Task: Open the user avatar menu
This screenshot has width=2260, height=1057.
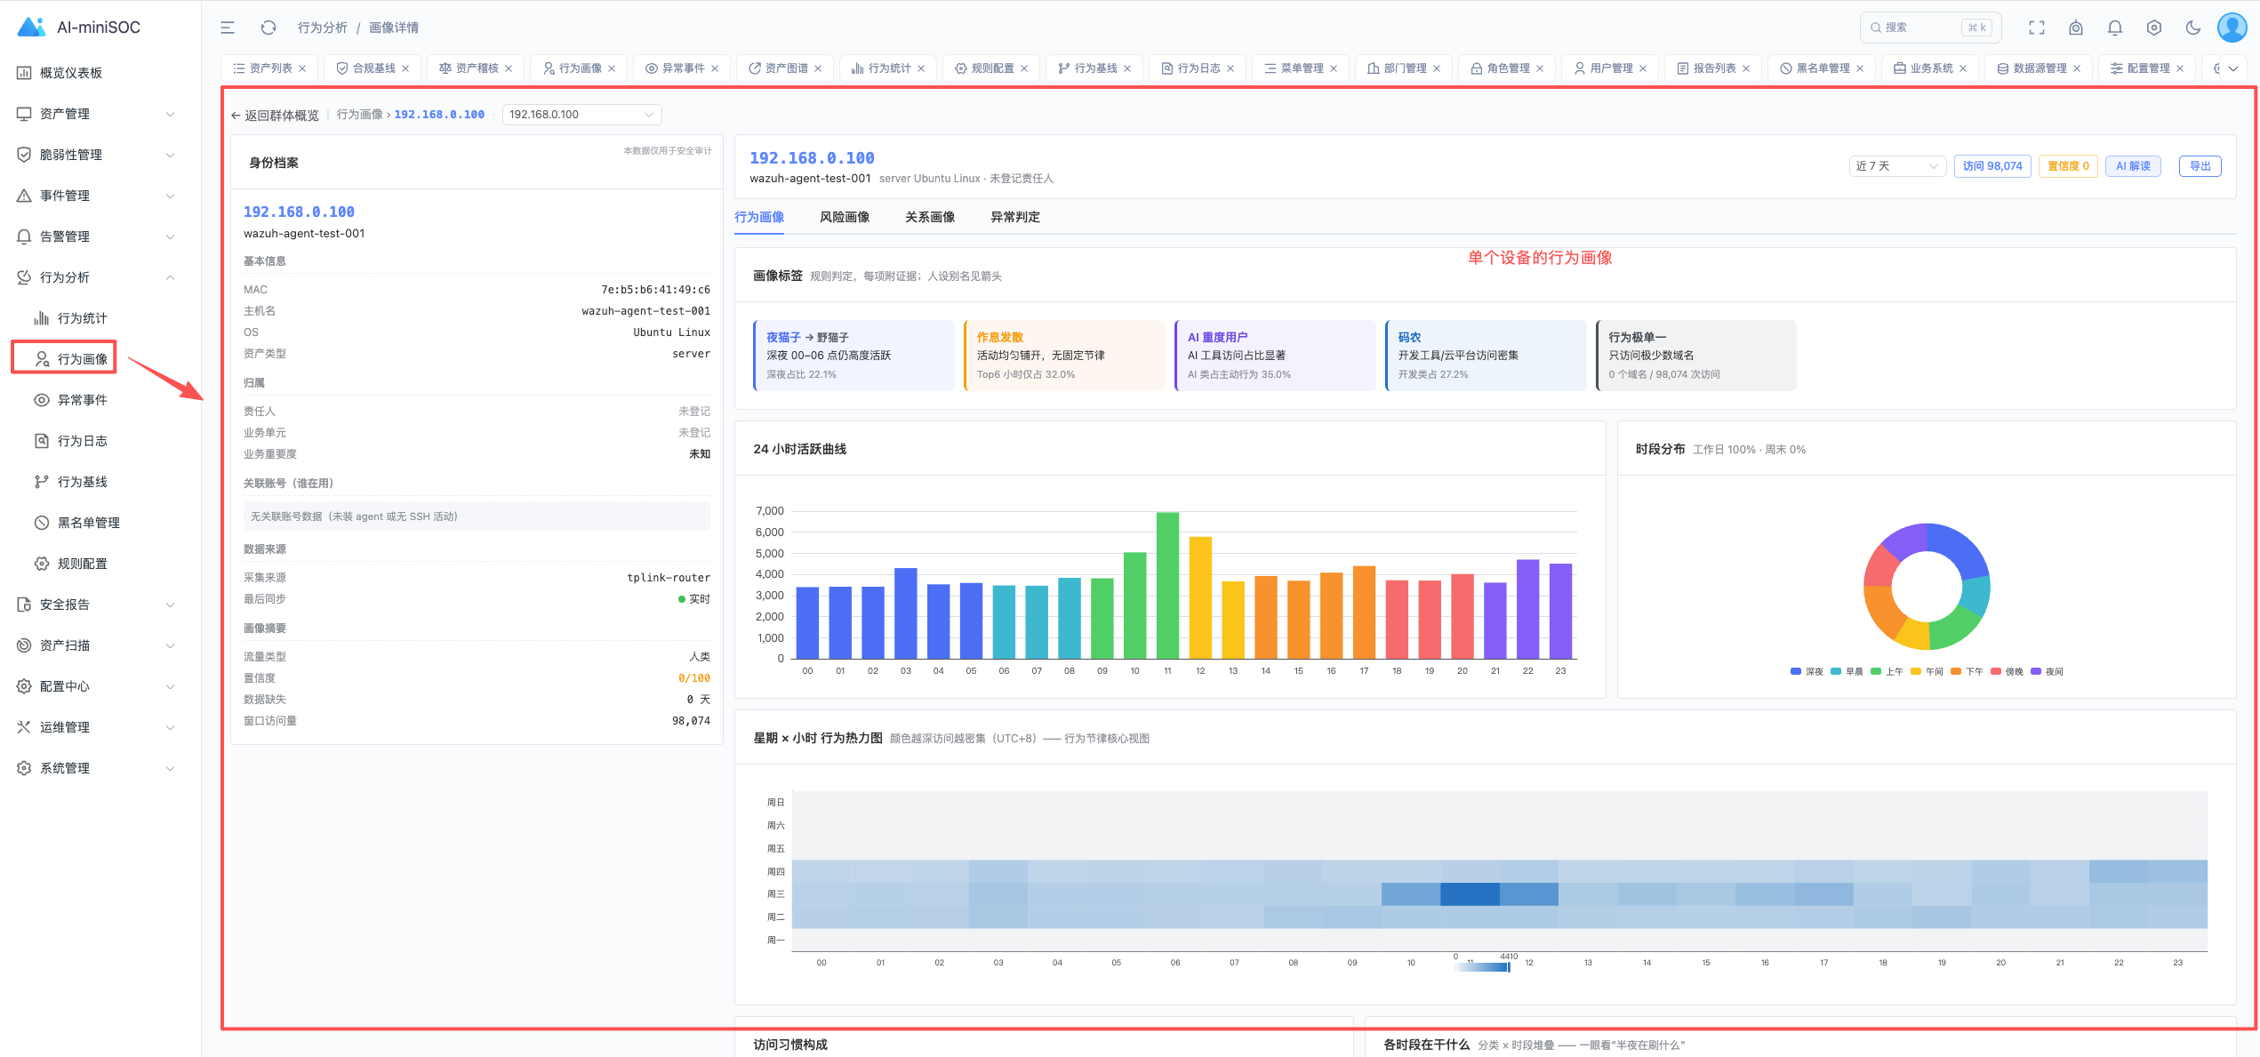Action: (2232, 28)
